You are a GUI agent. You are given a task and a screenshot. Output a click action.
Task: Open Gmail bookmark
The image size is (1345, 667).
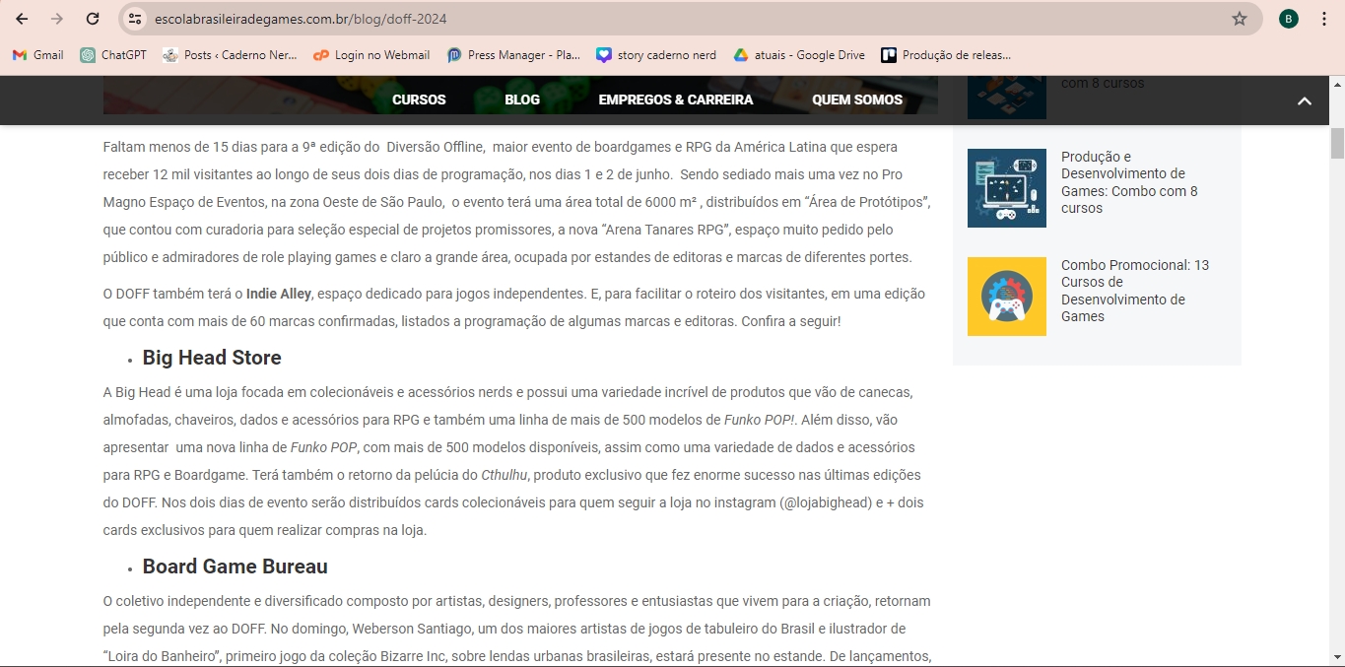tap(38, 55)
